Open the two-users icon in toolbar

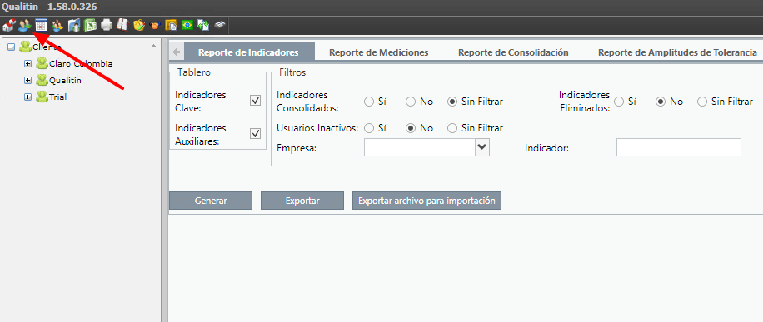(25, 25)
